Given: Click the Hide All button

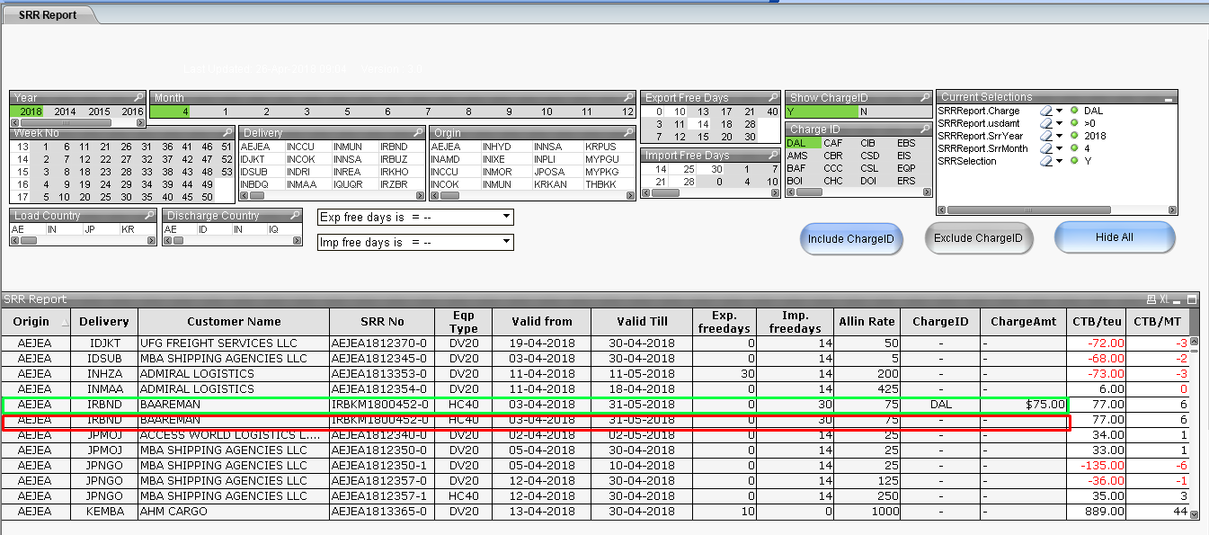Looking at the screenshot, I should click(1114, 237).
